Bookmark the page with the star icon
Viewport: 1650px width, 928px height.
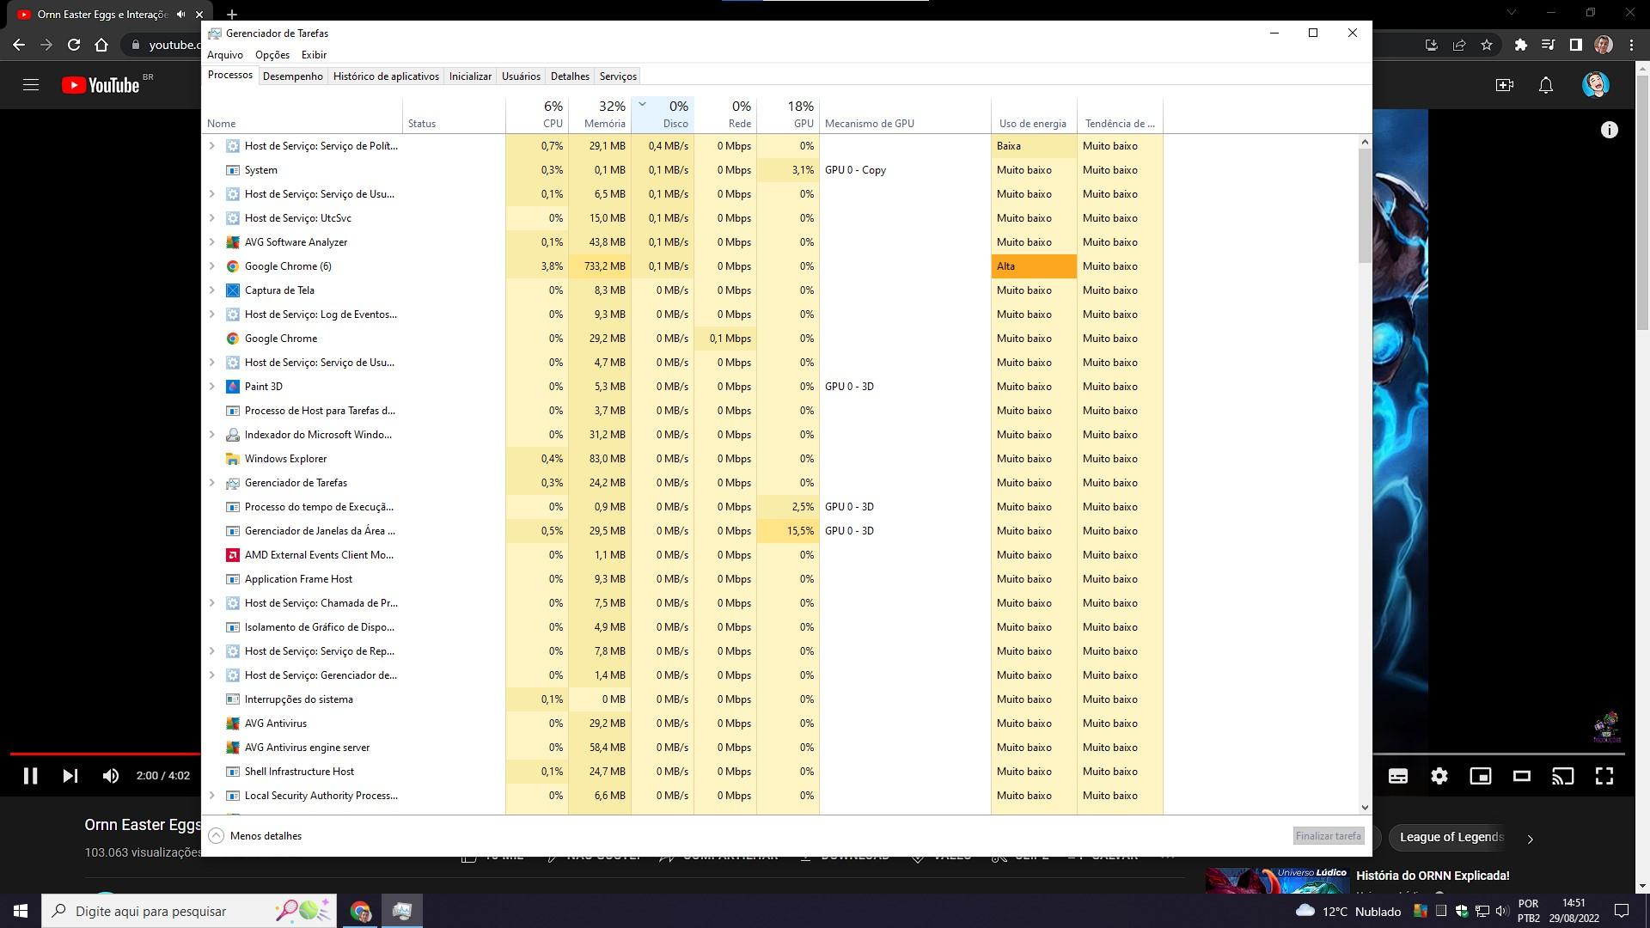1487,45
